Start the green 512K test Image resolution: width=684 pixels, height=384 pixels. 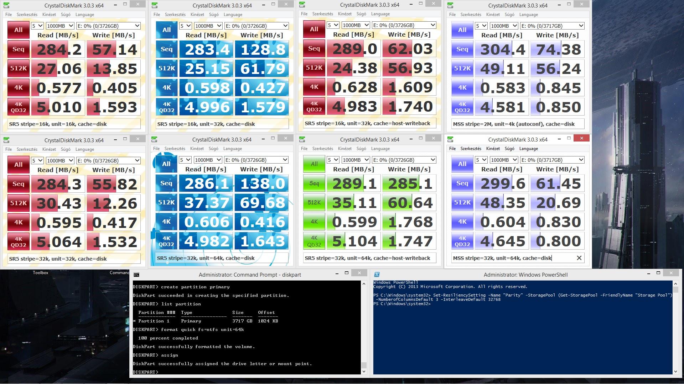tap(314, 202)
